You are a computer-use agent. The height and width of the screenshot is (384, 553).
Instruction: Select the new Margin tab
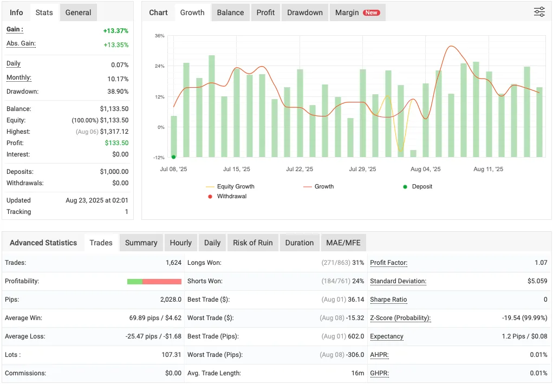tap(357, 12)
